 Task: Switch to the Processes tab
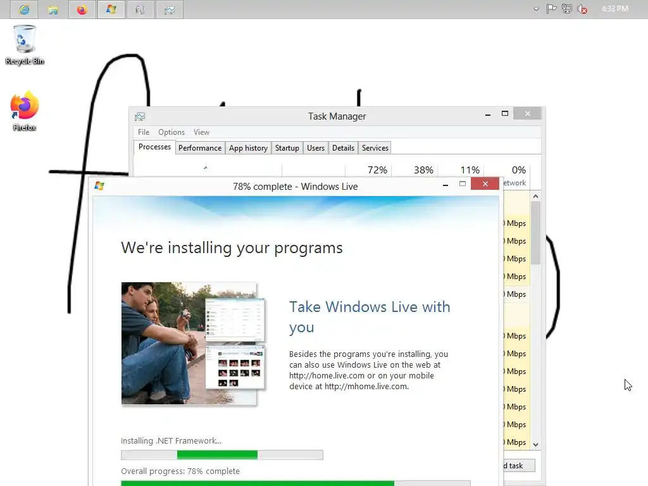(154, 147)
